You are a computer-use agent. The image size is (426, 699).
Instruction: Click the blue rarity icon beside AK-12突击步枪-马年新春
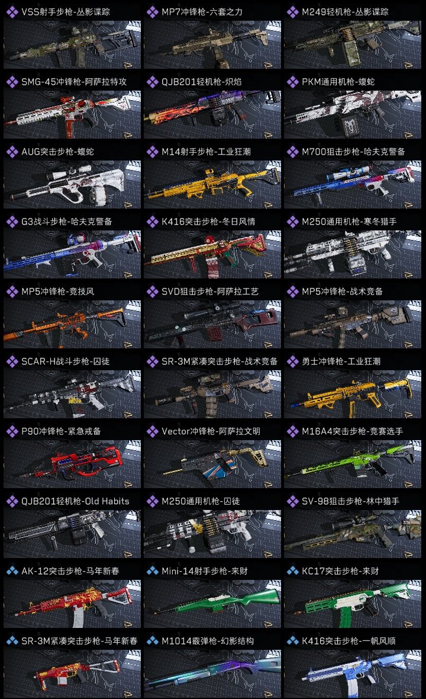pyautogui.click(x=12, y=570)
